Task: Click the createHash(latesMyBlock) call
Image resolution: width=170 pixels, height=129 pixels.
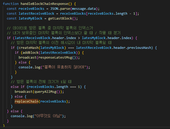Action: pyautogui.click(x=42, y=48)
